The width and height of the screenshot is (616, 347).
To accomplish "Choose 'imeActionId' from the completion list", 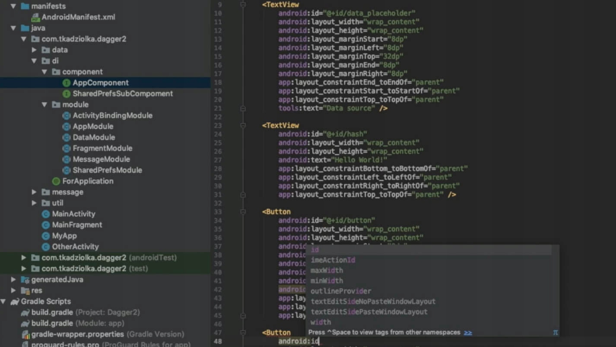I will pos(429,260).
